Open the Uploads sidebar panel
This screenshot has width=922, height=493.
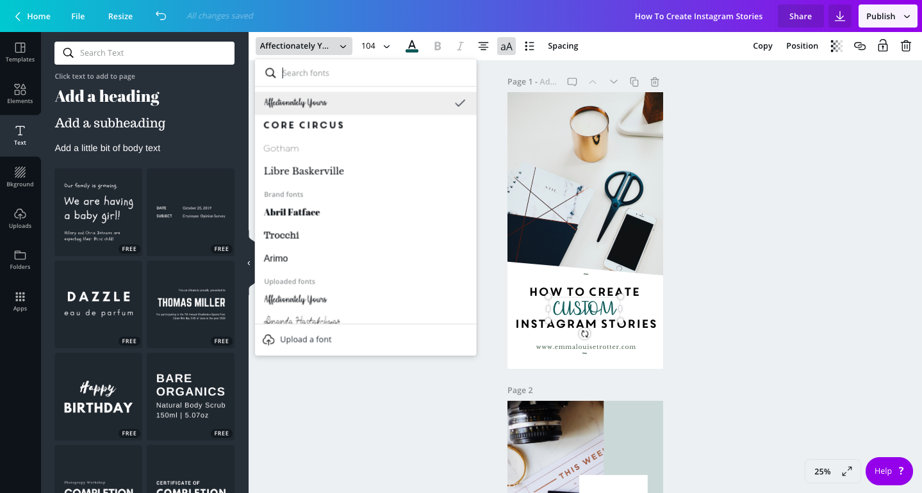point(20,219)
